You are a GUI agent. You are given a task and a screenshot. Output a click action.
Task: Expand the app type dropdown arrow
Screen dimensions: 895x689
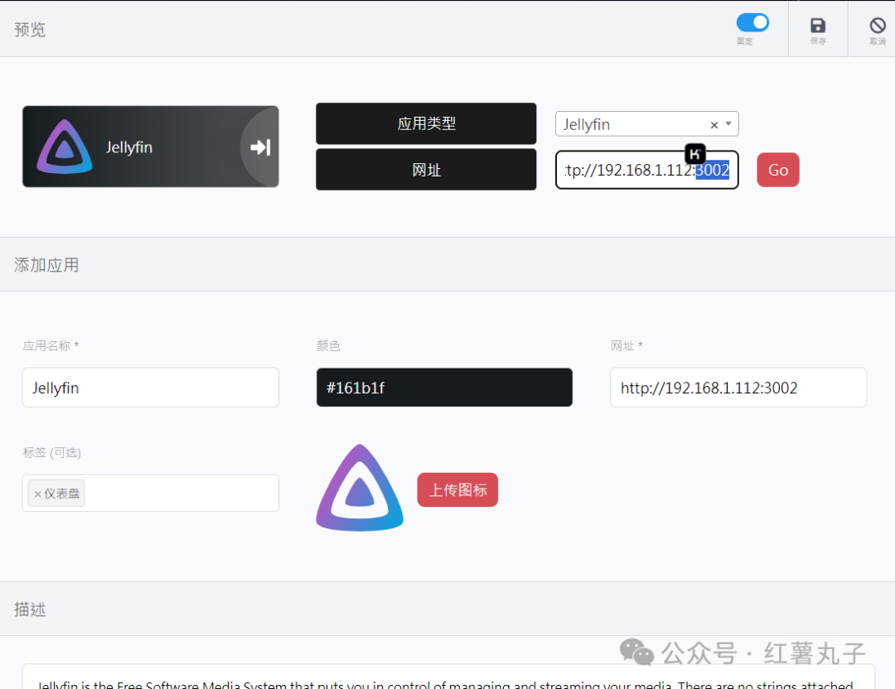(728, 123)
